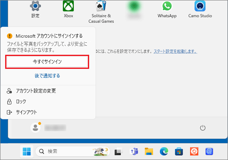Choose 後で通知する link
The height and width of the screenshot is (160, 228).
pos(47,76)
